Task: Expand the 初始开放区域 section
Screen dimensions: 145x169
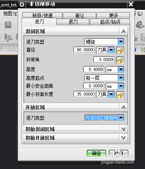Action: click(124, 138)
